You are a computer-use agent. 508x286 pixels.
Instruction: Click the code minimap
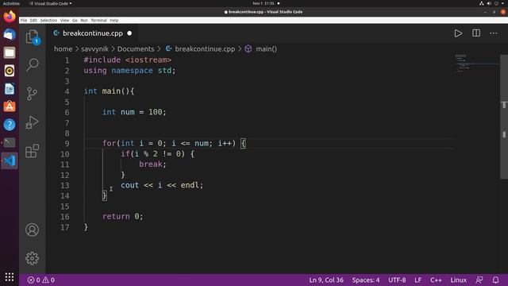(476, 64)
